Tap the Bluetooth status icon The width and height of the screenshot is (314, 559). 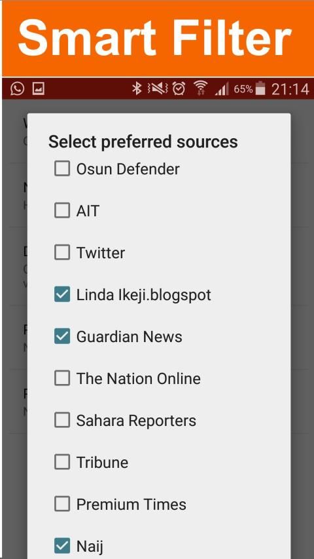tap(137, 88)
